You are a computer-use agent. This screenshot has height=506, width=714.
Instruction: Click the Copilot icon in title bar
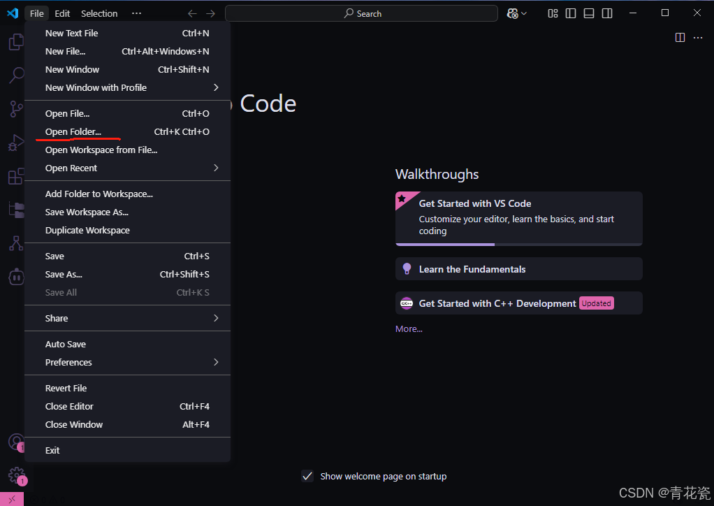click(513, 14)
